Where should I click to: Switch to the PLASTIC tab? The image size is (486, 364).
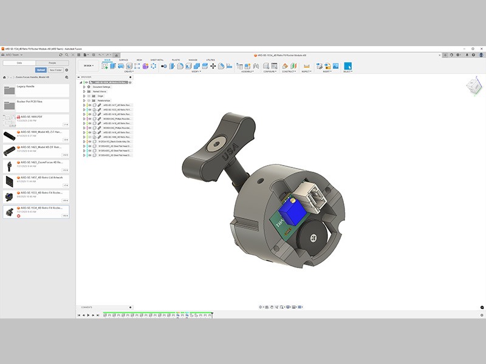[x=176, y=59]
